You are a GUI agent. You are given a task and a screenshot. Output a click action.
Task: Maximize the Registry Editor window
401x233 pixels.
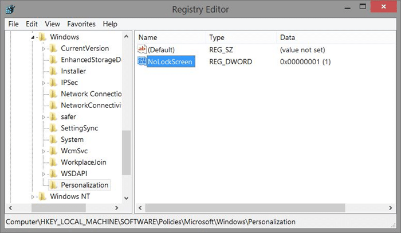pos(363,7)
